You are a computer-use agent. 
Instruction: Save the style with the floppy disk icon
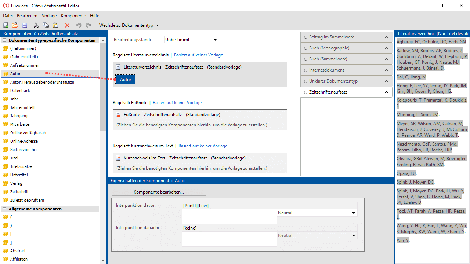(x=25, y=25)
